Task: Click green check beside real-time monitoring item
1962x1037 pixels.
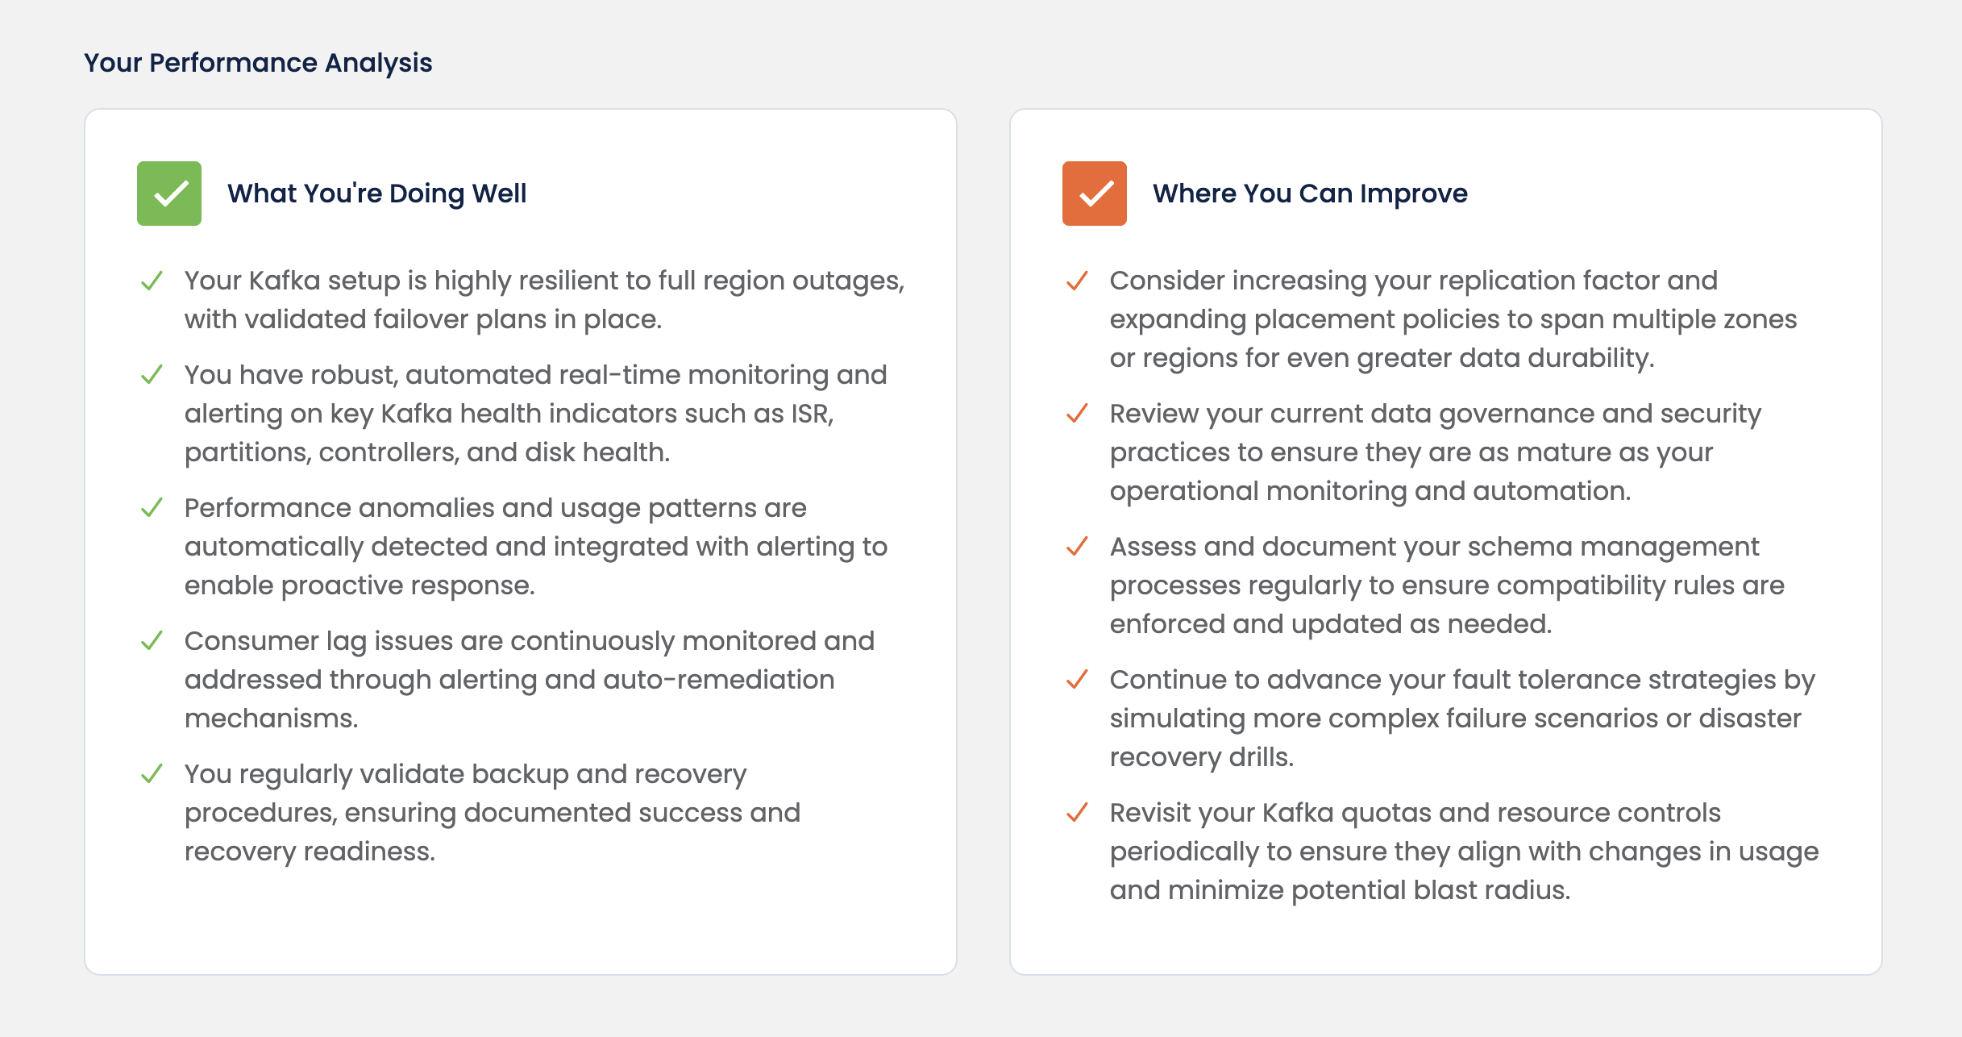Action: [x=152, y=375]
